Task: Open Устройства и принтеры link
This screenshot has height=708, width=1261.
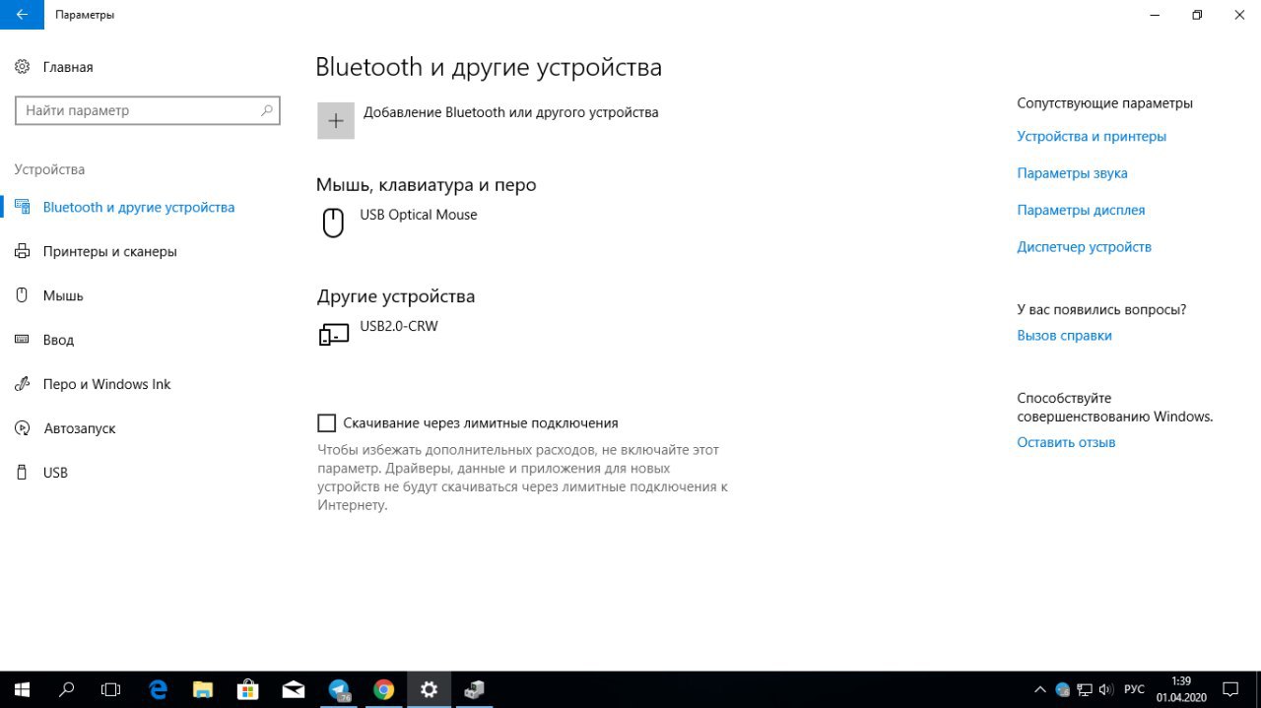Action: click(x=1092, y=137)
